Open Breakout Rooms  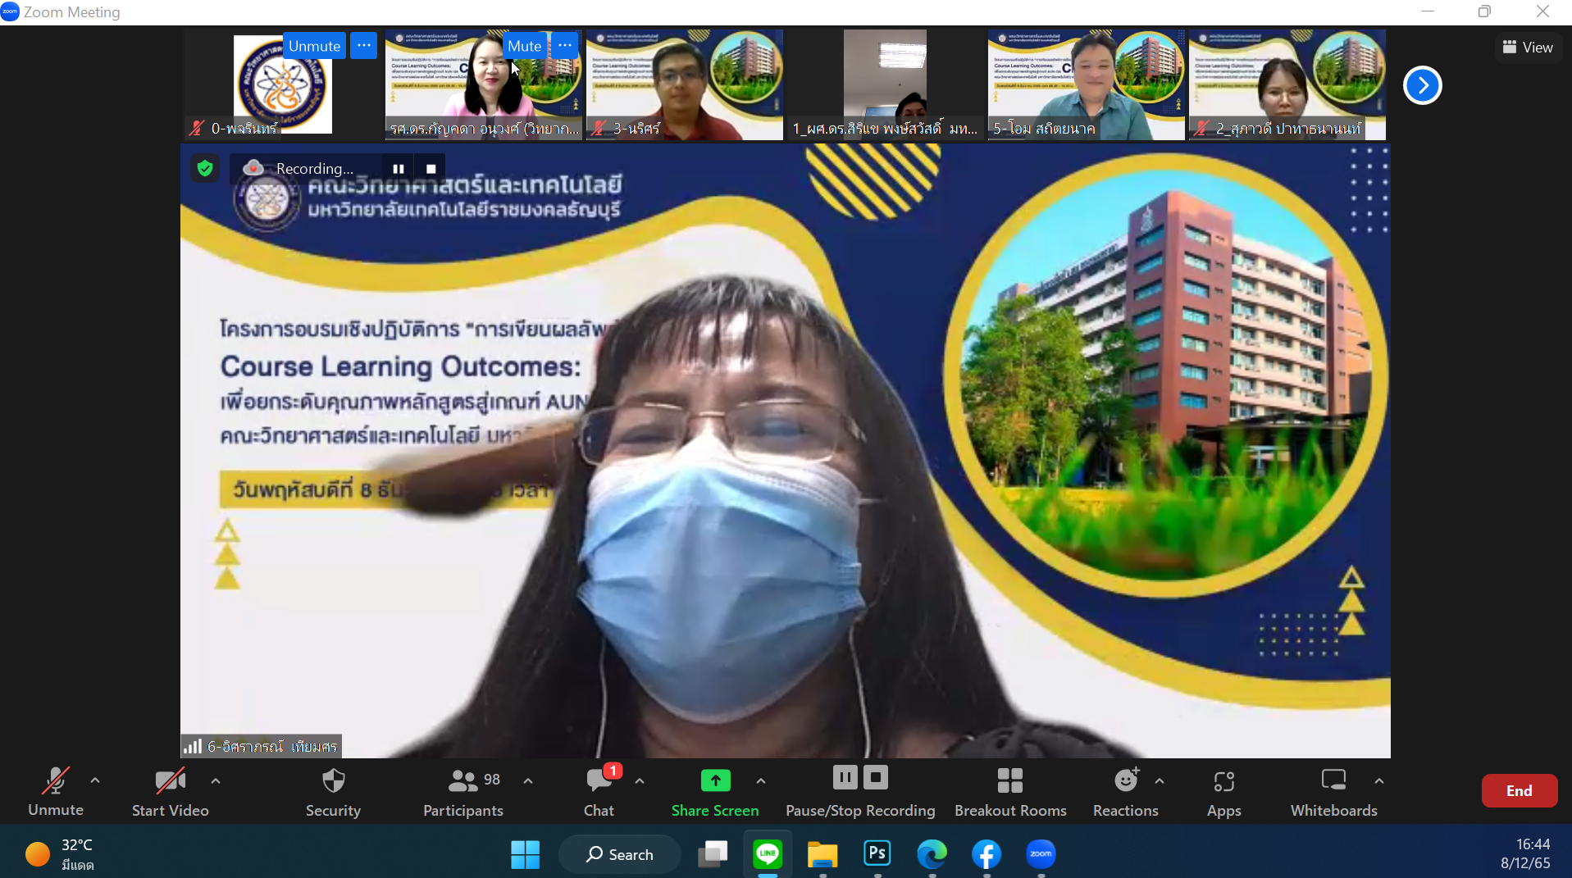(1010, 791)
